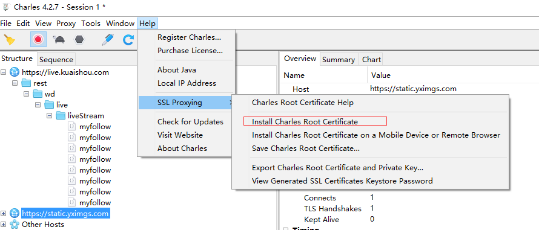Screen dimensions: 539x230
Task: Select the https://static.yximgs.com tree row
Action: 65,214
